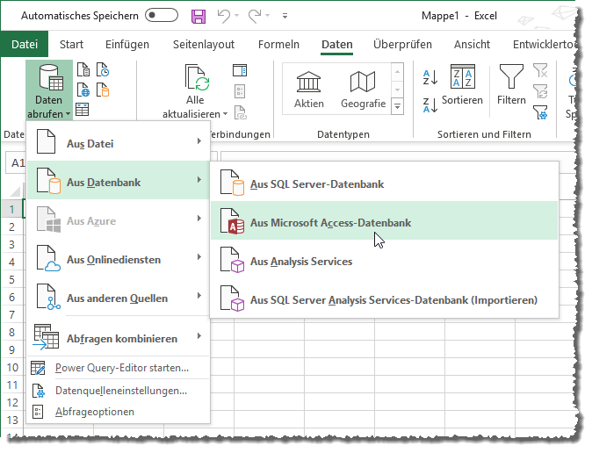Open the Sortieren dialog icon
The height and width of the screenshot is (453, 592).
coord(463,75)
